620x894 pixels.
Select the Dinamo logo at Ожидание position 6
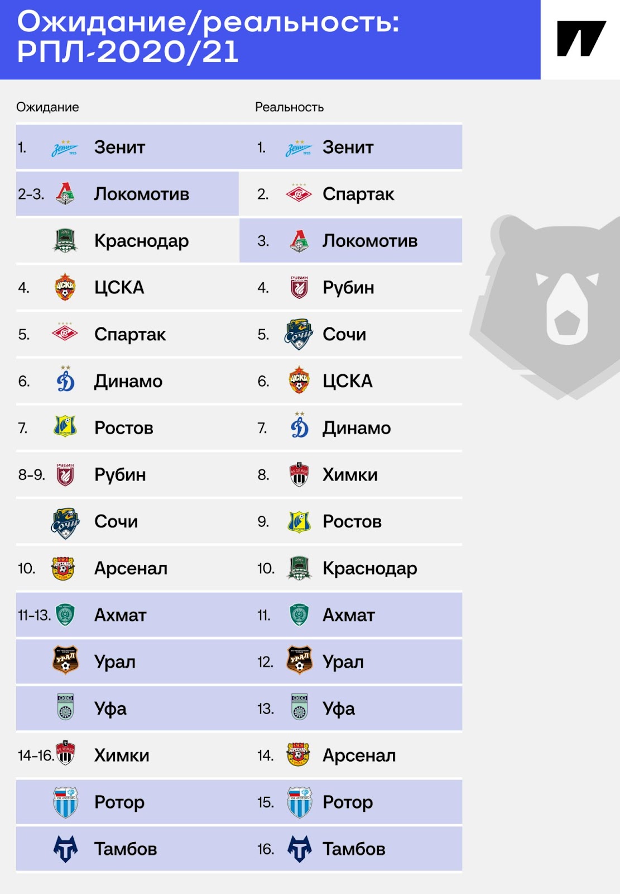click(x=66, y=379)
